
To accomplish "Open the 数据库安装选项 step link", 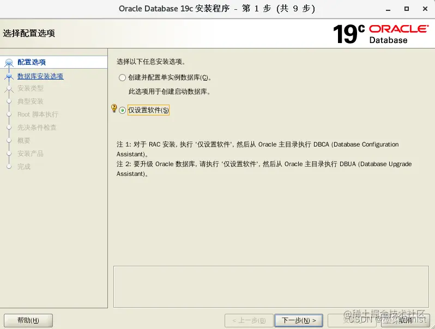I will point(40,76).
